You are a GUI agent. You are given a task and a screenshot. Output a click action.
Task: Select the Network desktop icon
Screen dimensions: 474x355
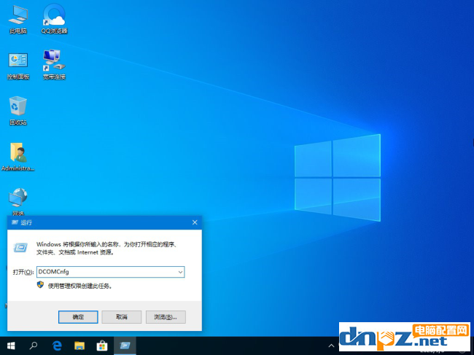[18, 201]
